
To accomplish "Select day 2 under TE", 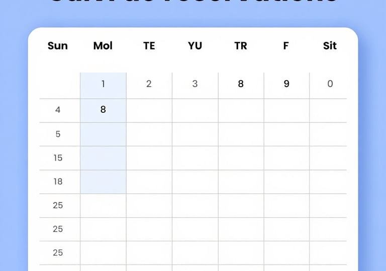I will 149,84.
